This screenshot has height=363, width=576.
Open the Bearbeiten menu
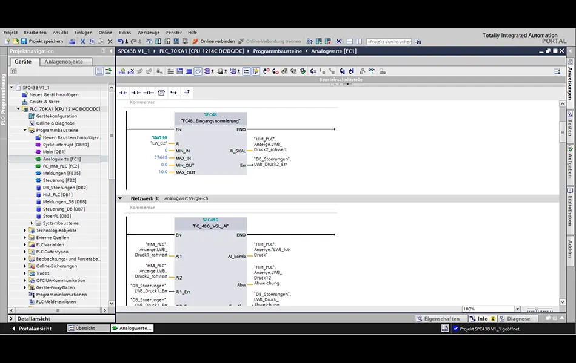[x=35, y=33]
